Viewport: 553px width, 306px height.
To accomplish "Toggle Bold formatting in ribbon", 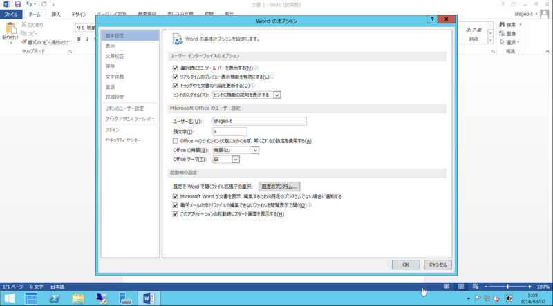I will 79,39.
